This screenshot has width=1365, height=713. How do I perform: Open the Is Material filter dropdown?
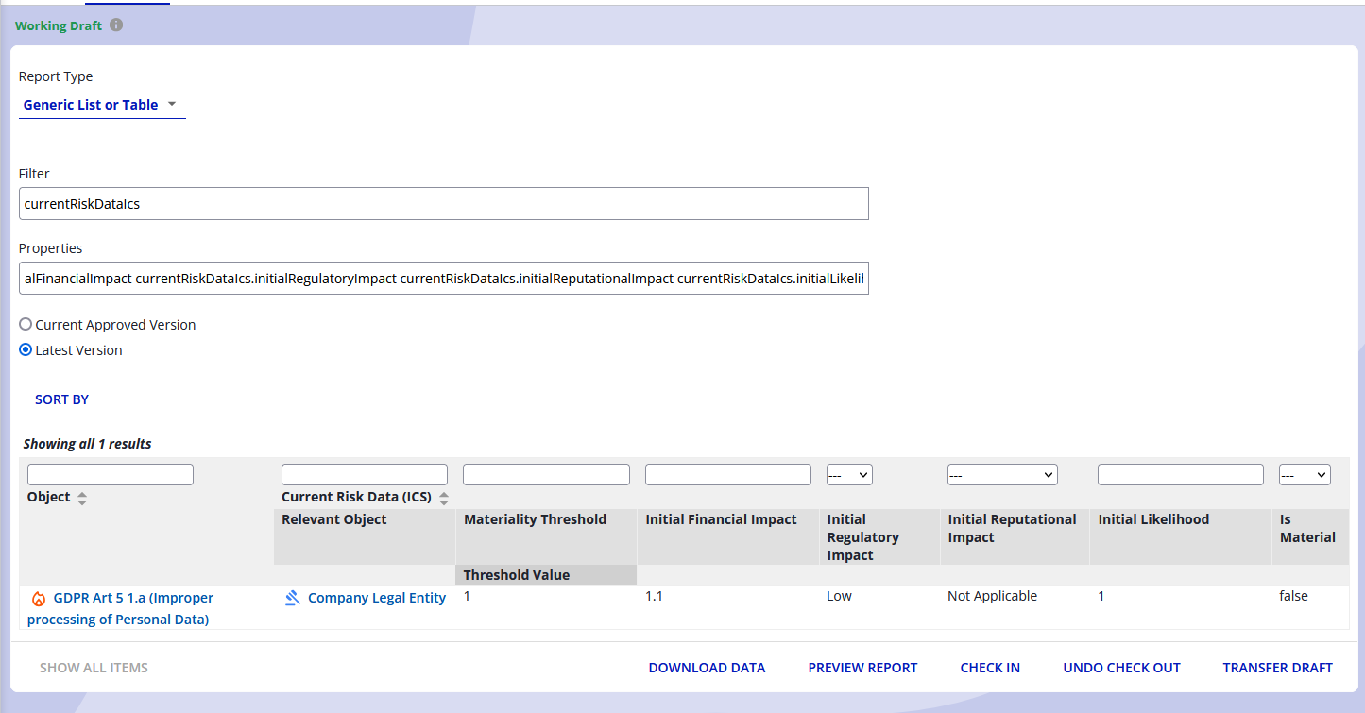pyautogui.click(x=1305, y=475)
